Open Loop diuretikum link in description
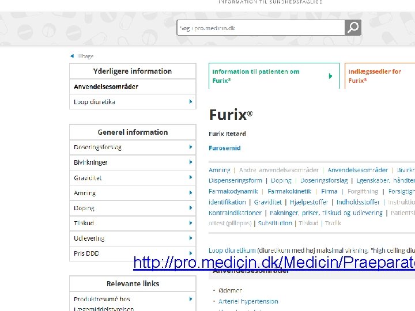Screen dimensions: 415x311 [232, 250]
